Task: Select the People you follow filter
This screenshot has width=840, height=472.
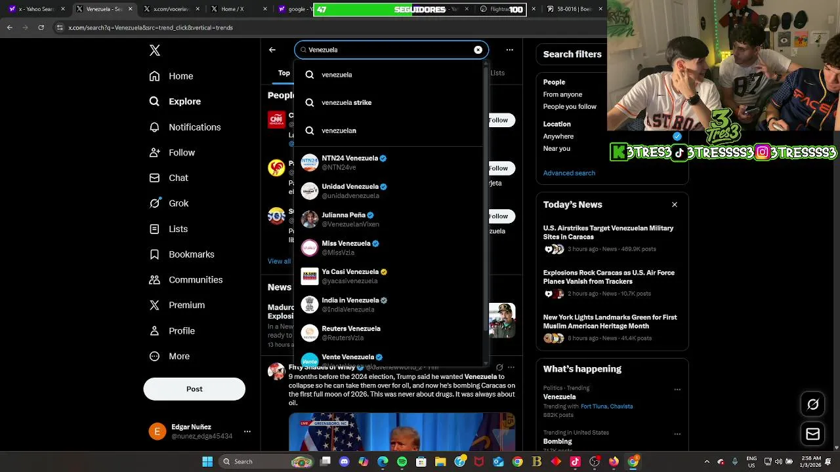Action: click(570, 107)
